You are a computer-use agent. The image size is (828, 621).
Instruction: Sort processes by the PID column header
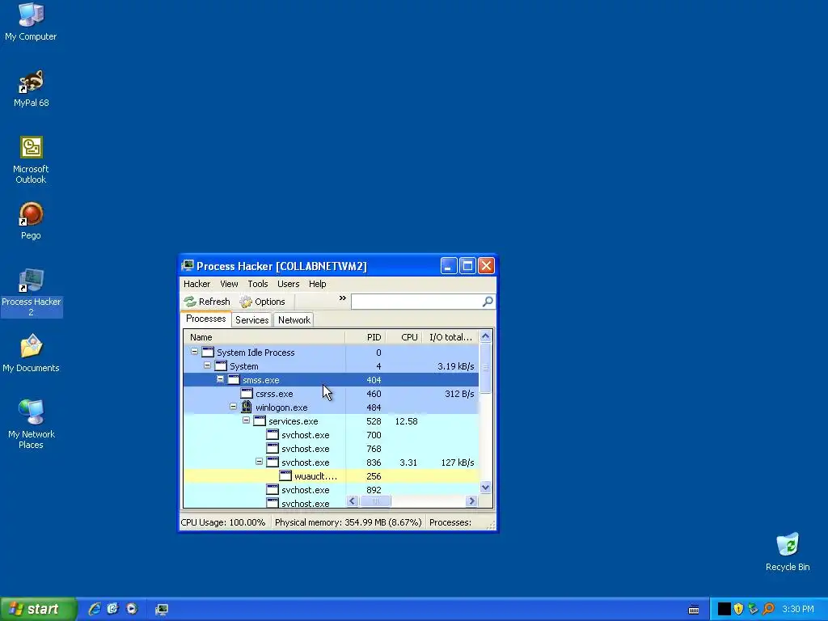click(x=365, y=337)
